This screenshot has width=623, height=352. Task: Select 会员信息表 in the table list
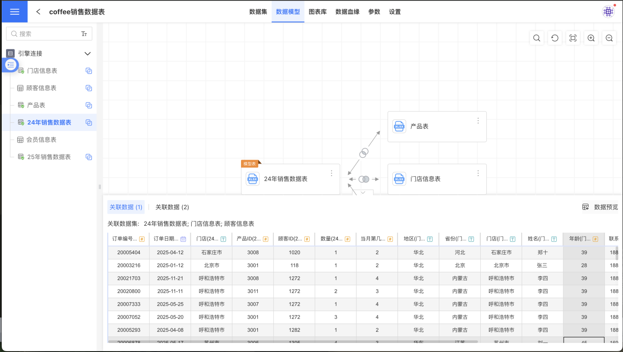tap(42, 140)
